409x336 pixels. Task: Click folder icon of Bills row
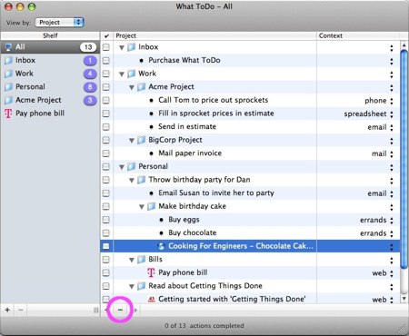click(142, 260)
